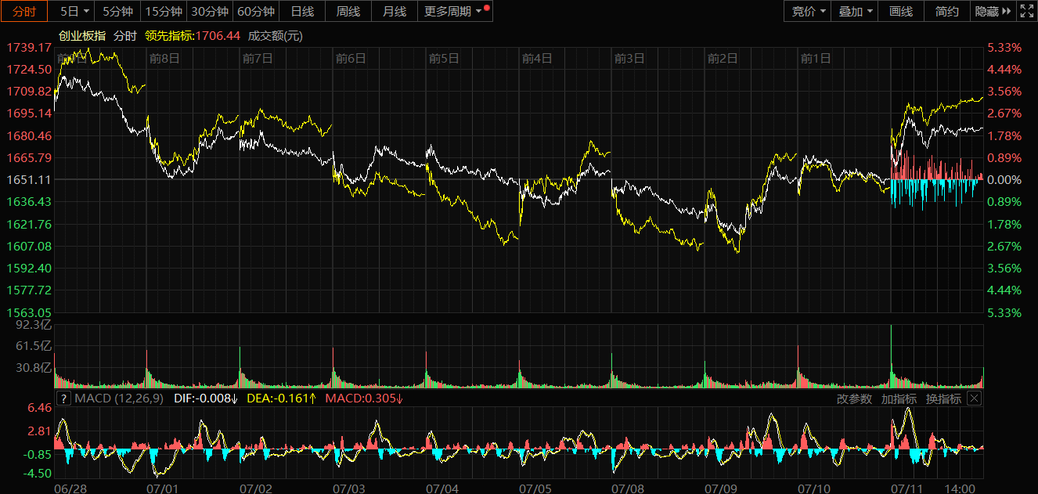Click the 0.00% percent axis label

[1004, 179]
